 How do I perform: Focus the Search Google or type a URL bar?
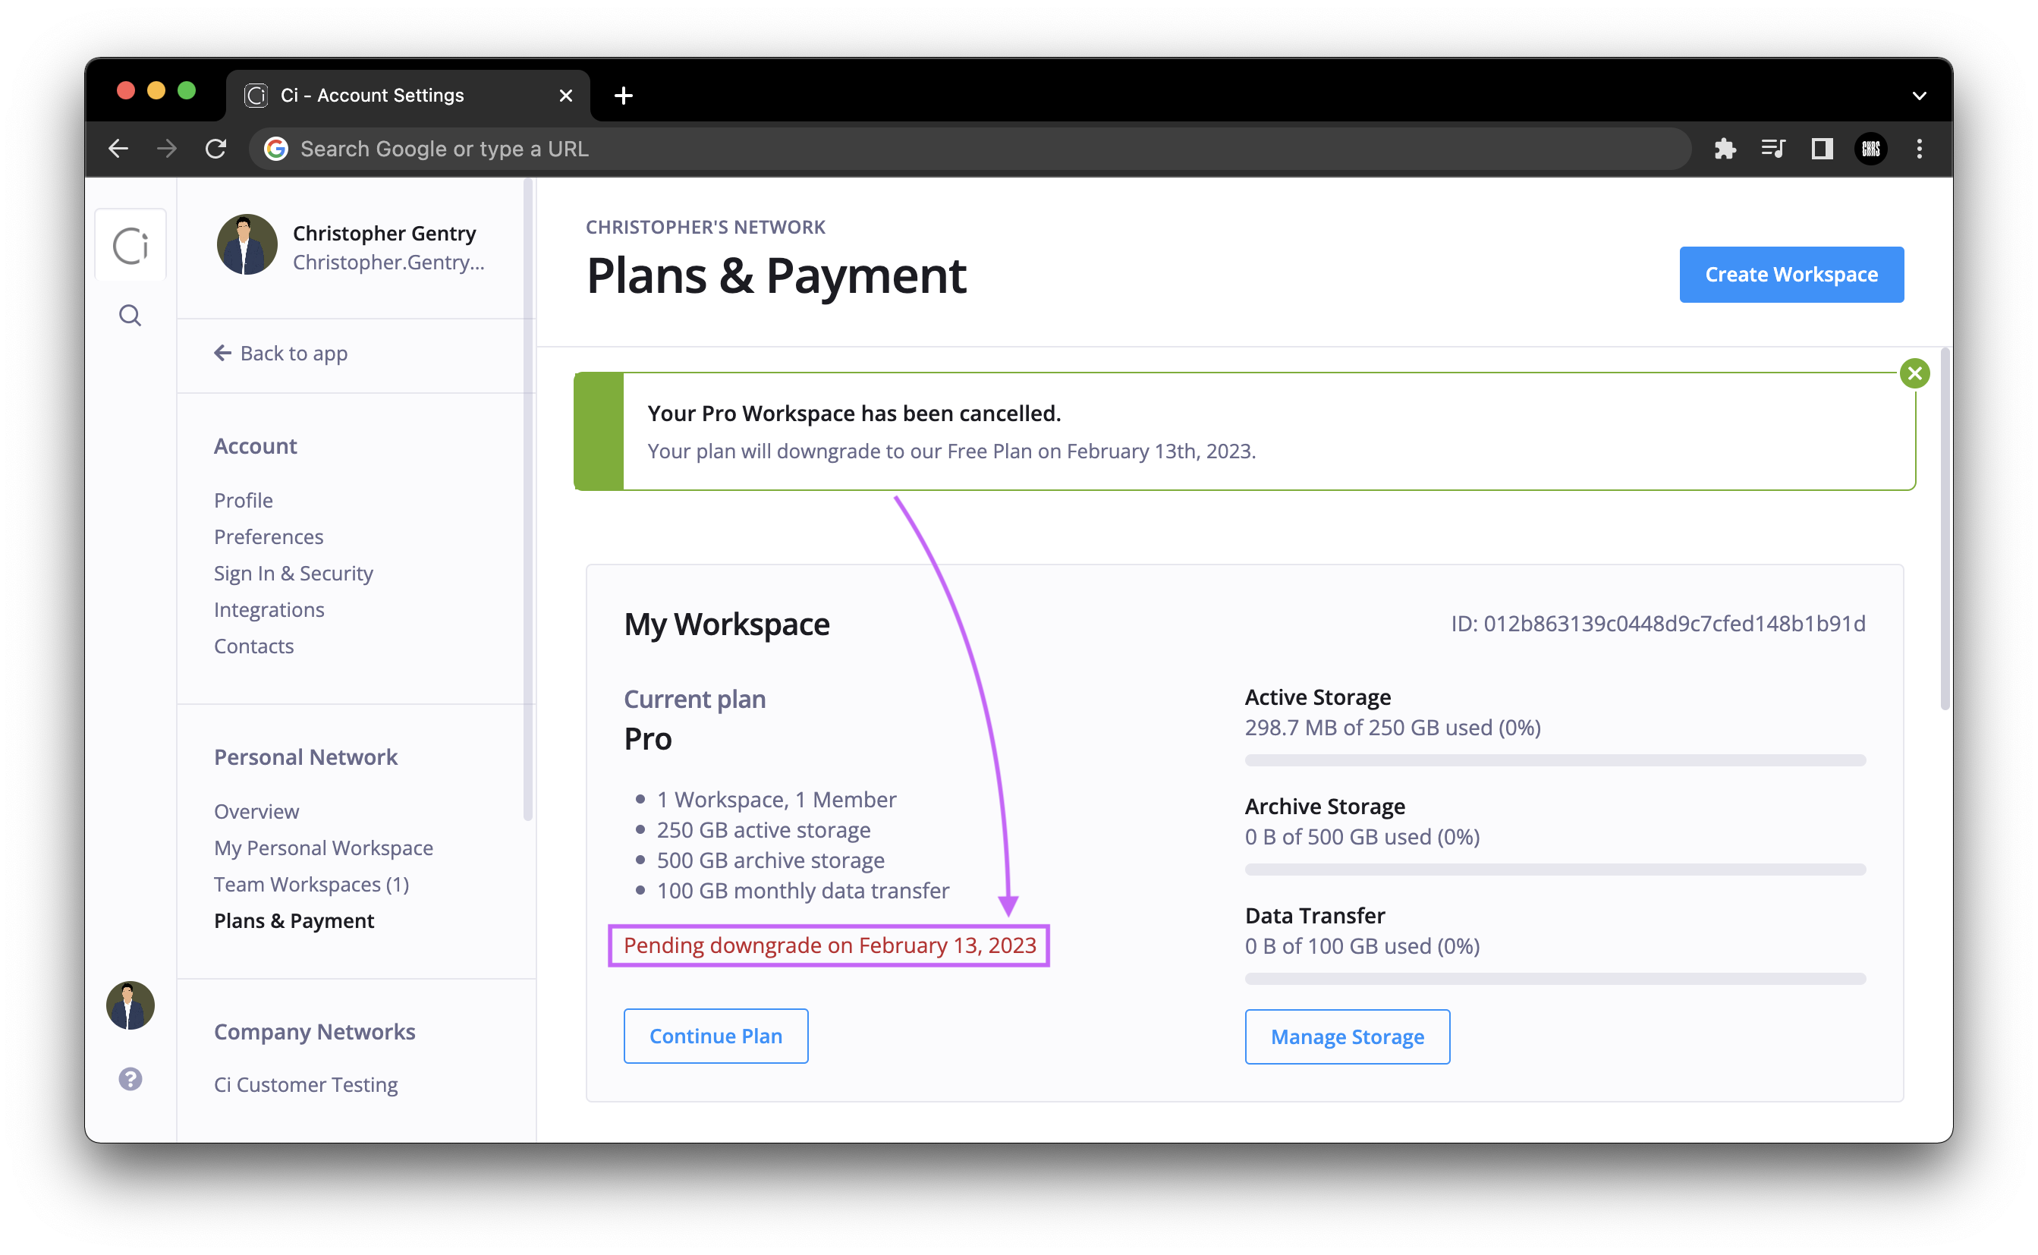(969, 149)
